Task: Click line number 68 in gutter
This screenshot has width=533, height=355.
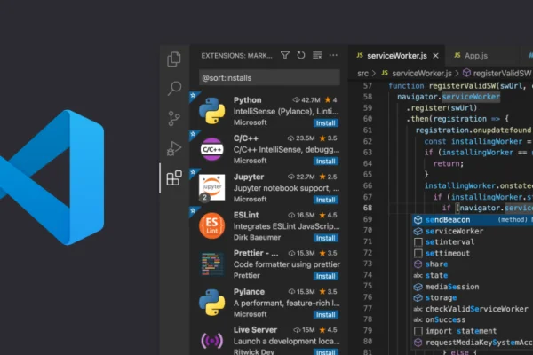Action: click(368, 208)
